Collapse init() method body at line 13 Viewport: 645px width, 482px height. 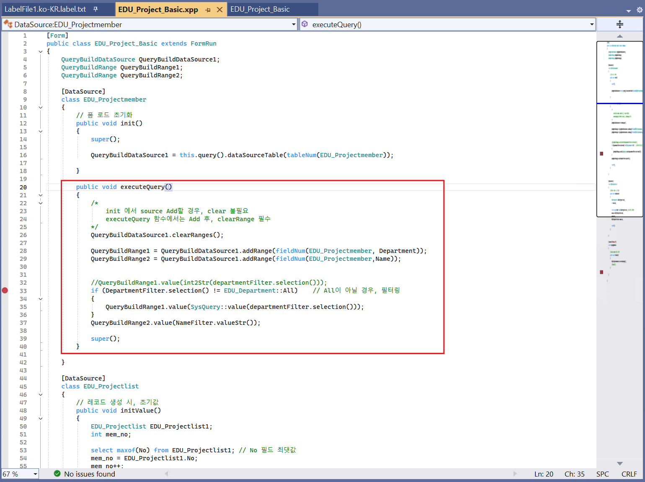coord(41,131)
